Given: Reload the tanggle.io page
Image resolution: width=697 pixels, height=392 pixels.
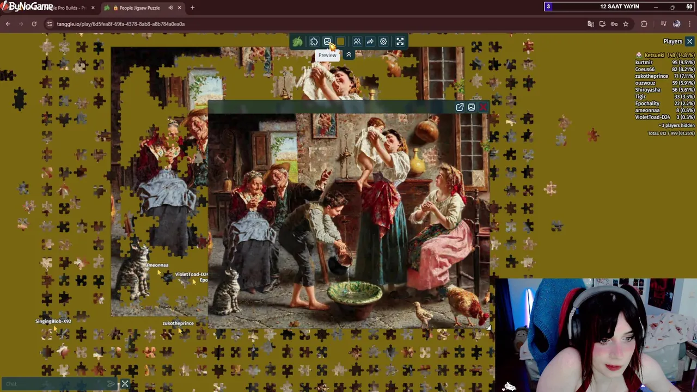Looking at the screenshot, I should tap(34, 24).
